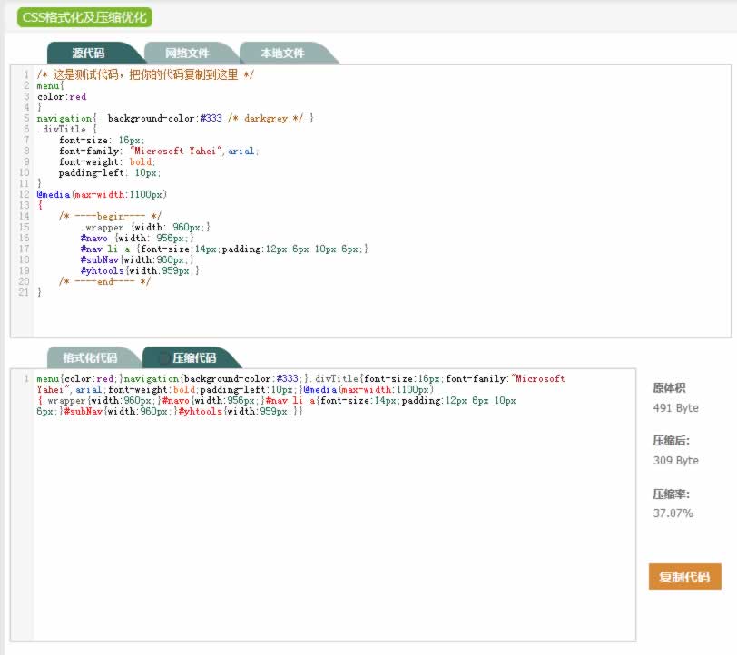Select the 本地文件 tab

click(x=282, y=53)
